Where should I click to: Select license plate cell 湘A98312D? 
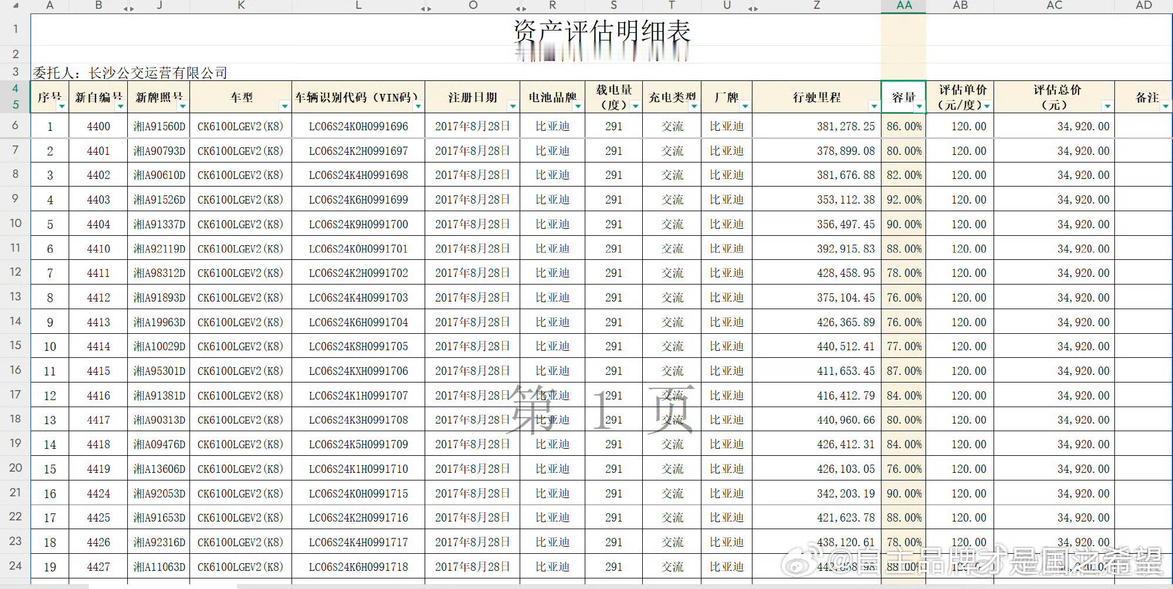point(159,273)
